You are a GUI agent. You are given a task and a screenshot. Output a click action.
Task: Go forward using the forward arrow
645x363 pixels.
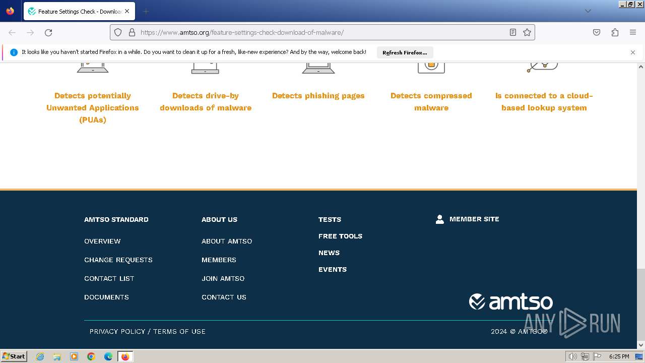(x=30, y=32)
